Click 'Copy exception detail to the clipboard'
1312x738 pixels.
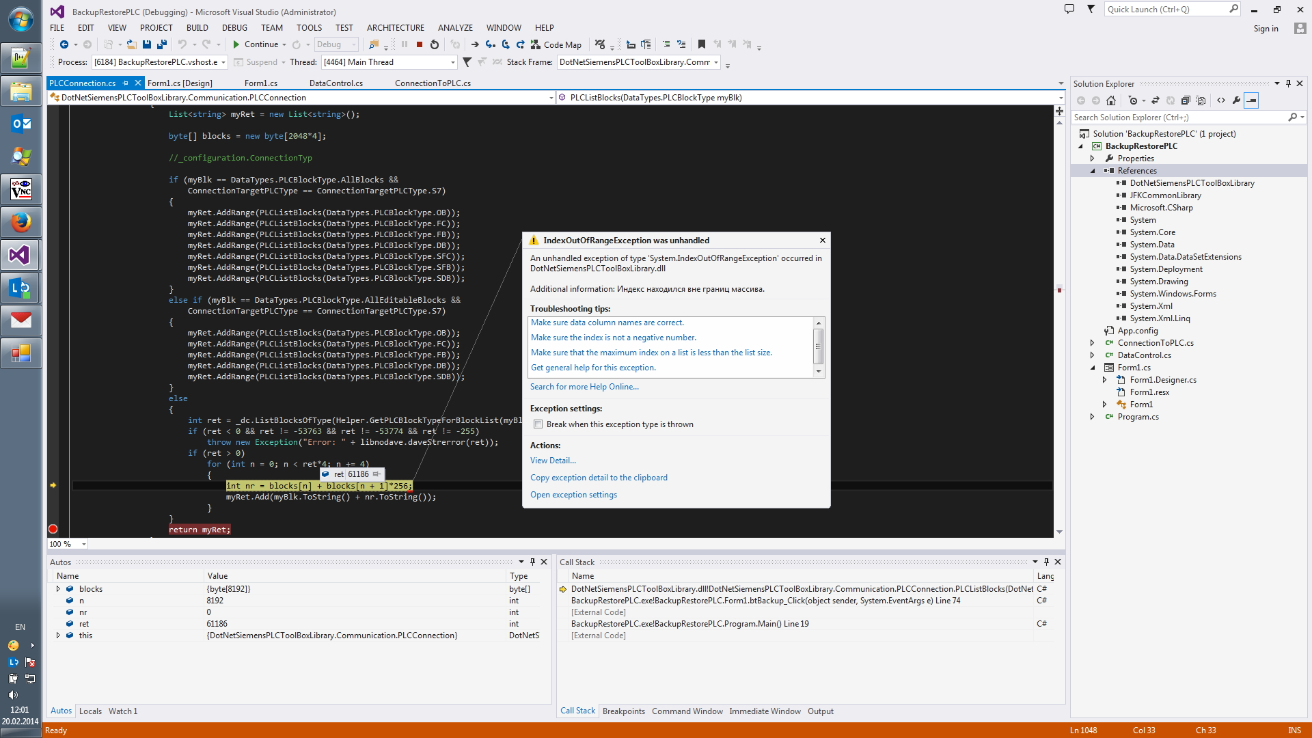[599, 478]
